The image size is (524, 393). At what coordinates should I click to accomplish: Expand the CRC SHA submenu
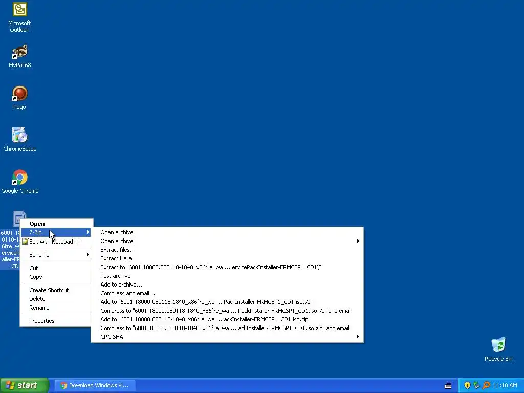[227, 337]
